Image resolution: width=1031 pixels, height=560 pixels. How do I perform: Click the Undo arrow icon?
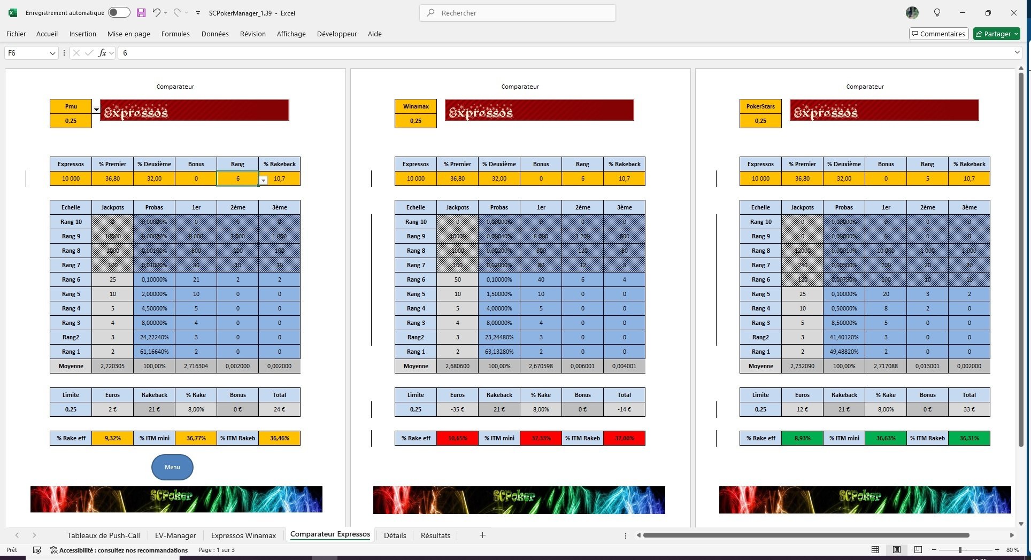tap(156, 12)
